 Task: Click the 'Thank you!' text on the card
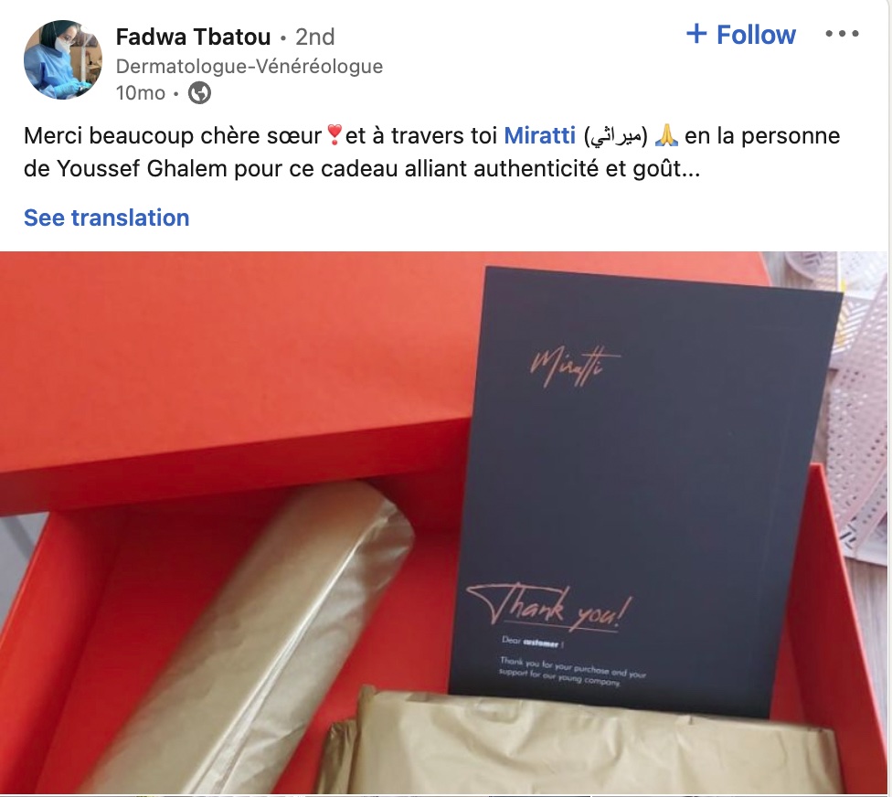pos(550,609)
